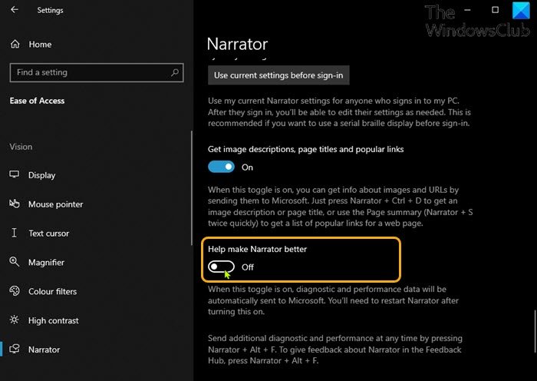Click the Home house icon
537x381 pixels.
(15, 45)
